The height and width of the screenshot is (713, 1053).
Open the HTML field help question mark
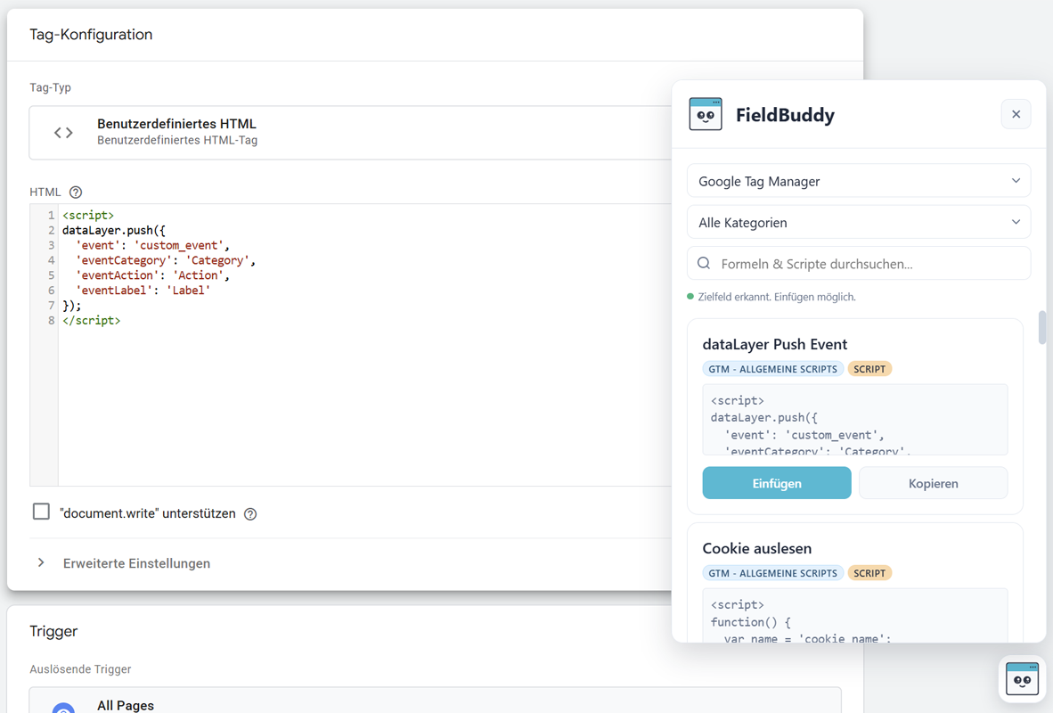tap(76, 193)
